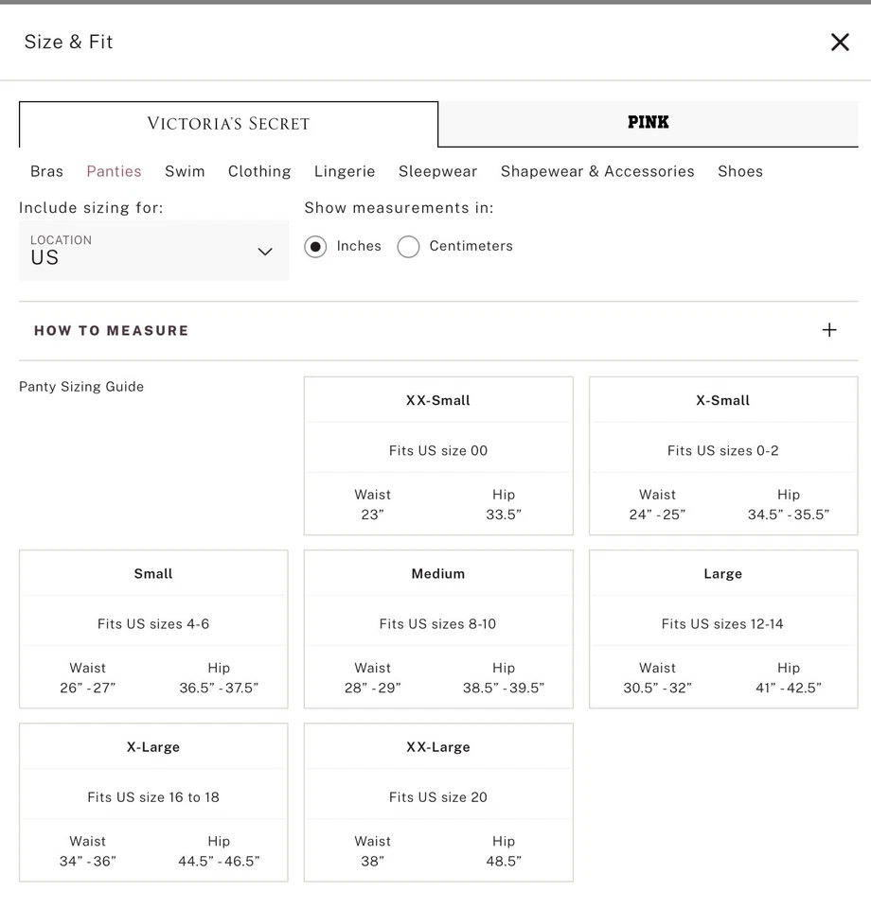Click Fits US sizes 8-10 text

coord(438,623)
